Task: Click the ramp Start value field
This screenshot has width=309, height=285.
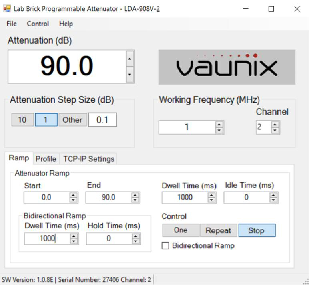Action: click(46, 197)
